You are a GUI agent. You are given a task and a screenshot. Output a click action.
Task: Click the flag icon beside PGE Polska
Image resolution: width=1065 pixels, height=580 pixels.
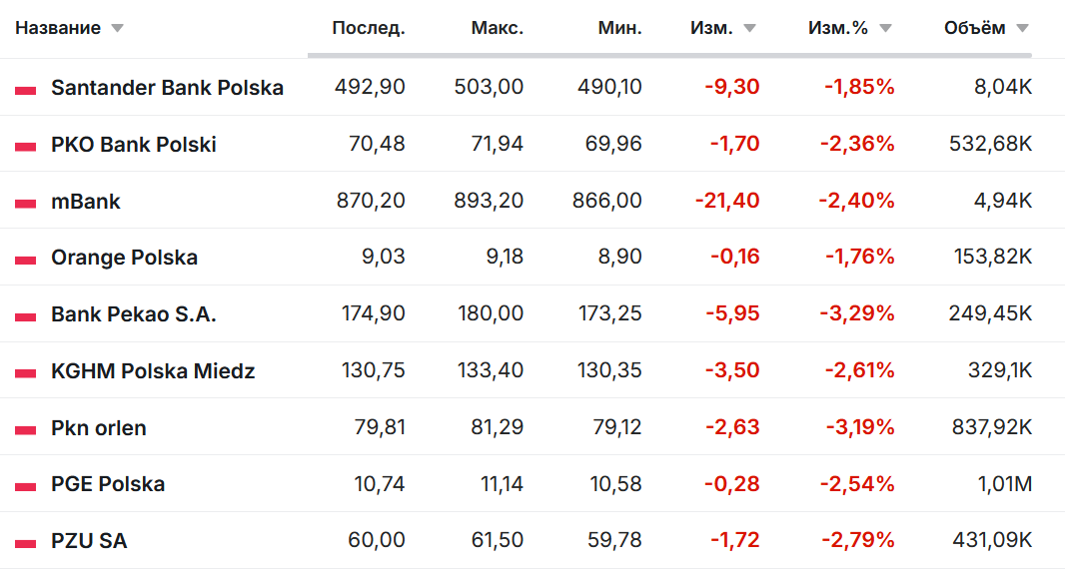point(25,486)
